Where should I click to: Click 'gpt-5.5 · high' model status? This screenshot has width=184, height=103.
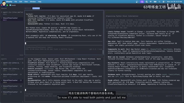pyautogui.click(x=96, y=49)
